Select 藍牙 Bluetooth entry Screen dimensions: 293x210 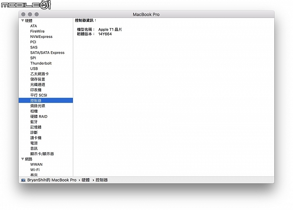tap(34, 122)
